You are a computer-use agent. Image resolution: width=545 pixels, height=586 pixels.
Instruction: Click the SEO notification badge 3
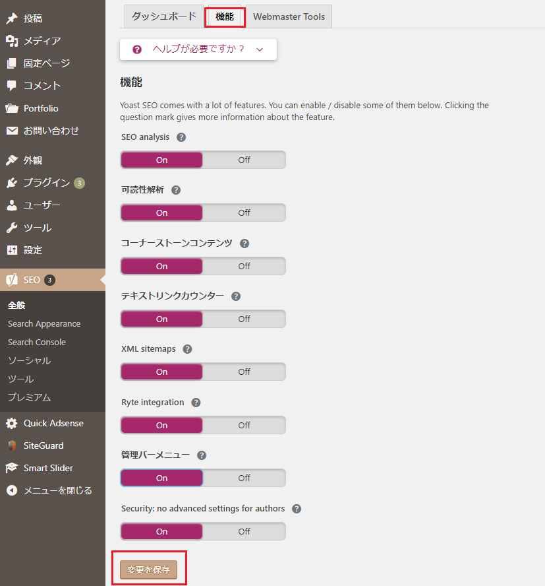click(49, 280)
